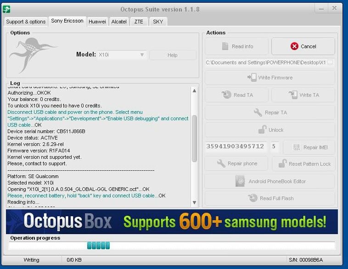Click the firmware file path field

coord(266,62)
